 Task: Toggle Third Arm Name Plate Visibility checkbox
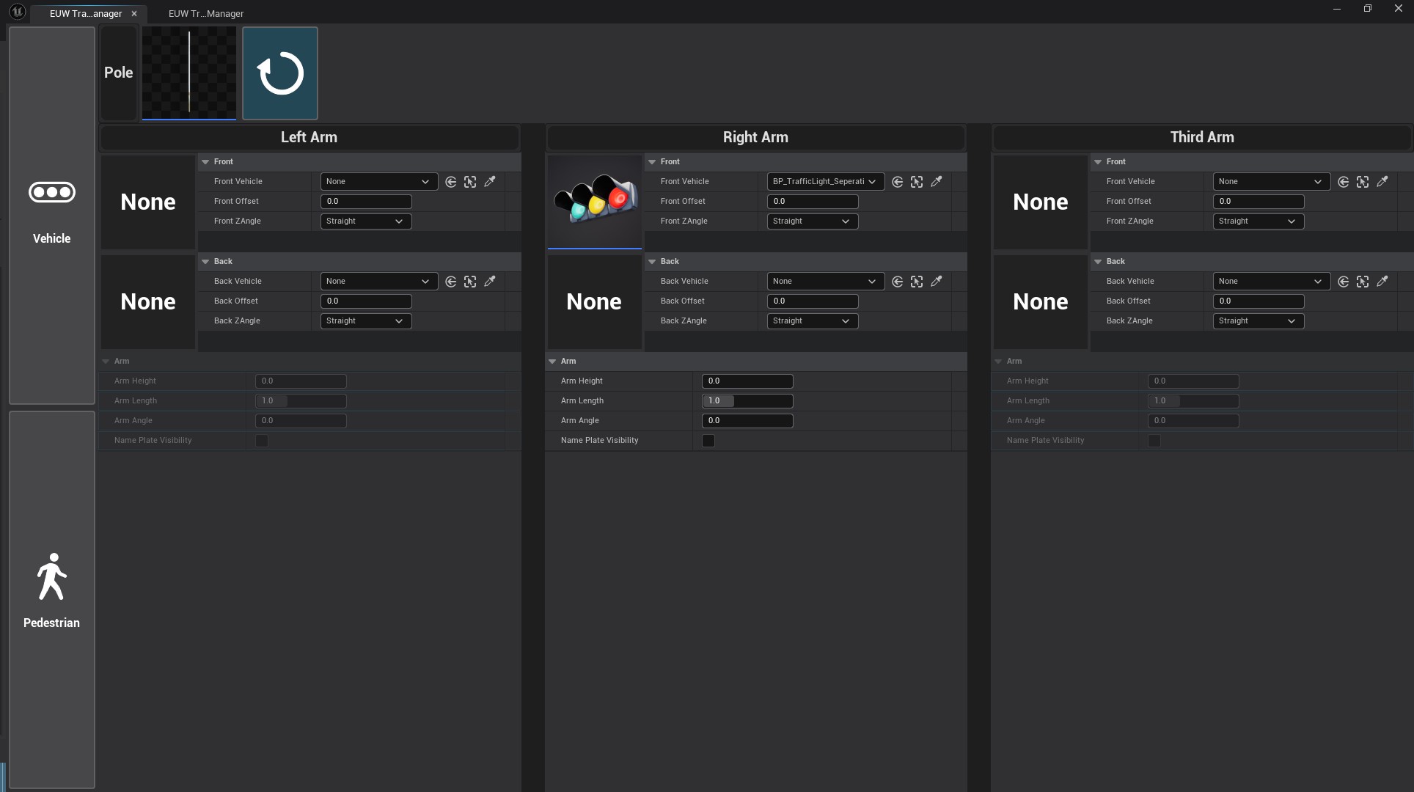click(1154, 441)
